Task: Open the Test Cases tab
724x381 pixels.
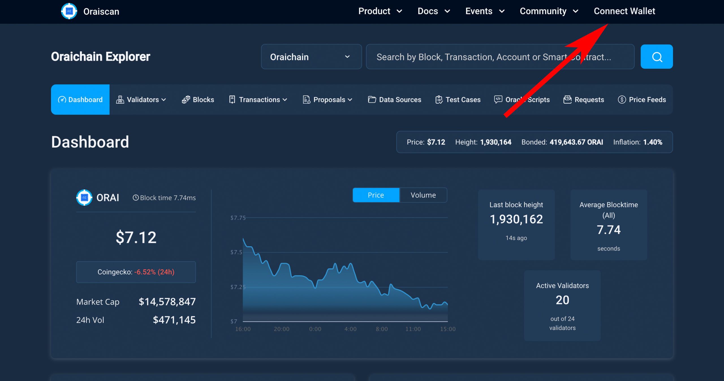Action: point(458,100)
